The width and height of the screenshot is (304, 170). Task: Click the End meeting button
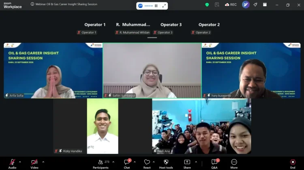tap(293, 164)
